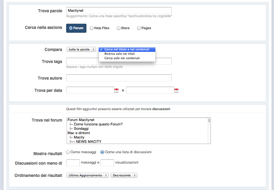Choose the Store section radio option

pos(119,28)
